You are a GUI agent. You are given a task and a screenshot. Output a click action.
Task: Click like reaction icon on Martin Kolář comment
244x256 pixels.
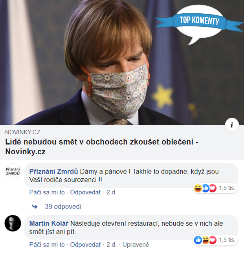coord(198,240)
